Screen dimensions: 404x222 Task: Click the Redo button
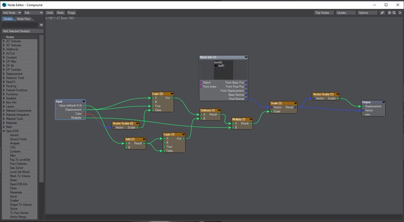coord(61,12)
